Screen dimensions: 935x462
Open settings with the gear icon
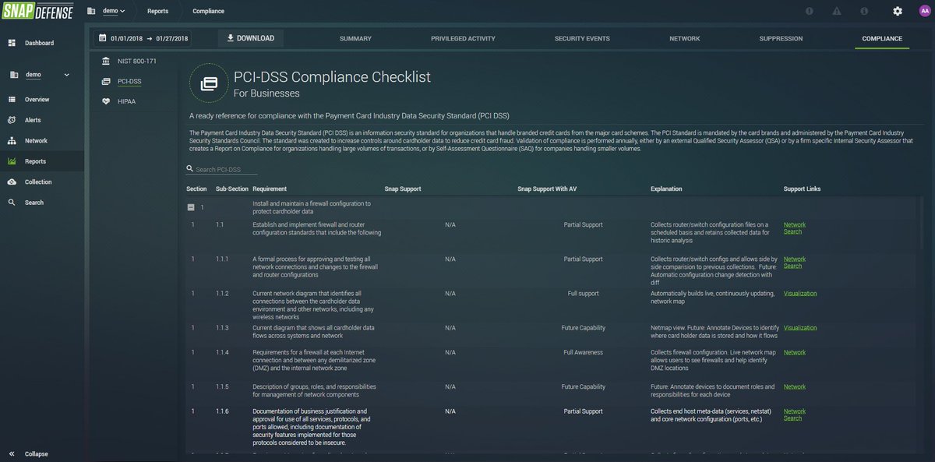coord(898,12)
